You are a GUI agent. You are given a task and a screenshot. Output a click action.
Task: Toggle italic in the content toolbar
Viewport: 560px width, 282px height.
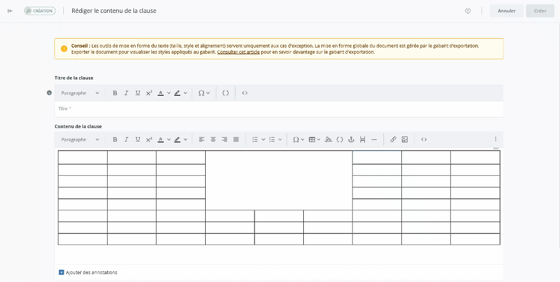(126, 139)
